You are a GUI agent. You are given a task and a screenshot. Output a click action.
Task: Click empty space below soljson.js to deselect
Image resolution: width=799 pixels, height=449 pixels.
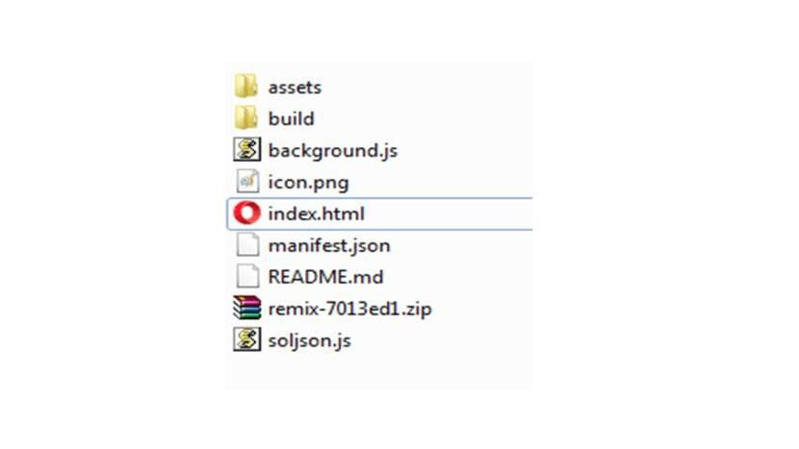375,373
